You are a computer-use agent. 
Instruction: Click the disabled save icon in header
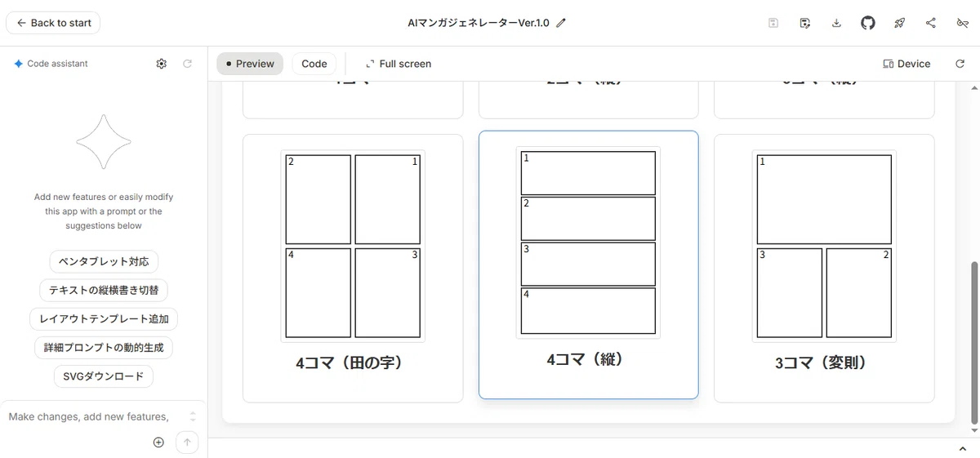coord(773,23)
